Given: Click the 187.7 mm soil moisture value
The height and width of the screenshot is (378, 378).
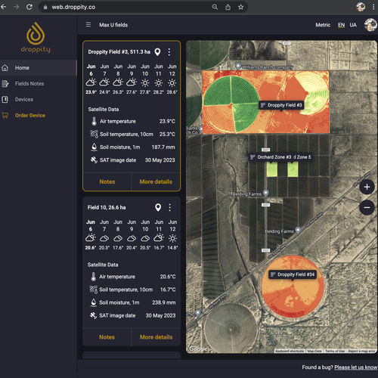Looking at the screenshot, I should pyautogui.click(x=163, y=147).
